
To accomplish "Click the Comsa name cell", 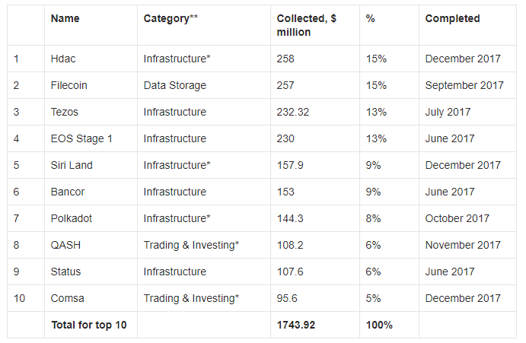I will click(66, 298).
